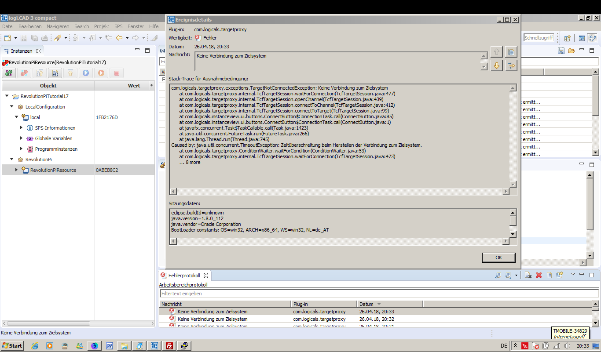Open the Datei menu
Image resolution: width=601 pixels, height=352 pixels.
point(8,26)
